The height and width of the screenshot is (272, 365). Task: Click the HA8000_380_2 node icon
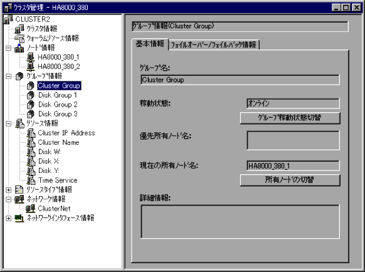[x=31, y=67]
